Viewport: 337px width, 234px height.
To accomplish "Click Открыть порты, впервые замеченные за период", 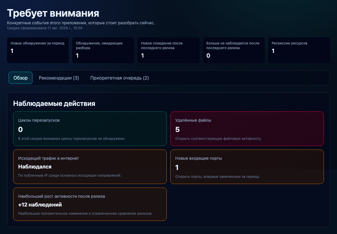I will 217,177.
